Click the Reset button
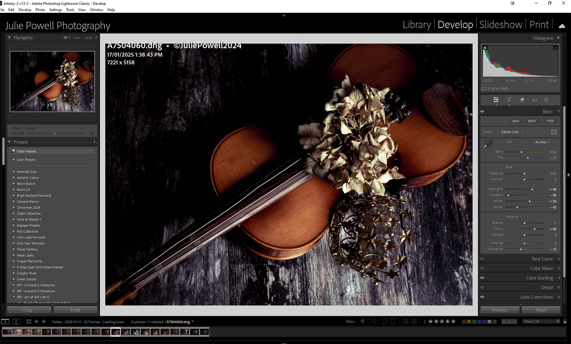The image size is (571, 344). (x=541, y=310)
